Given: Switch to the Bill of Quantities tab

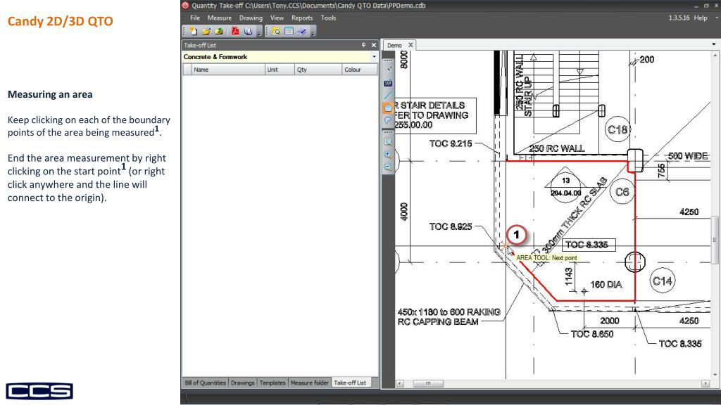Looking at the screenshot, I should point(205,382).
